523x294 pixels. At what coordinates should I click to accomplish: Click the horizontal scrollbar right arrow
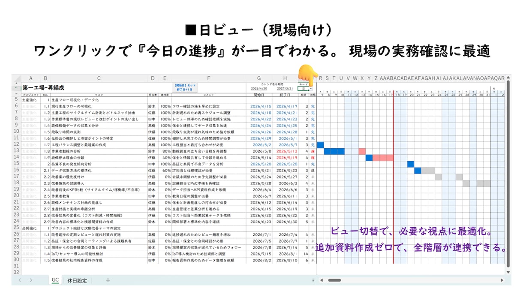click(502, 280)
